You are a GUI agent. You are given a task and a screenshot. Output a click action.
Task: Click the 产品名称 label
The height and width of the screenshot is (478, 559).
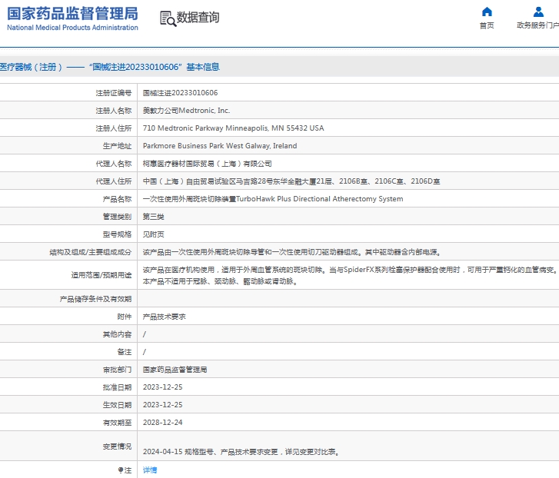pyautogui.click(x=117, y=199)
